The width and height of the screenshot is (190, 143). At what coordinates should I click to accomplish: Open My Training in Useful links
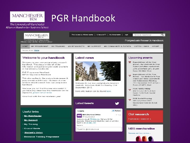pos(31,124)
